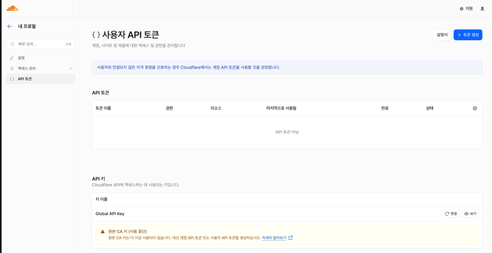The height and width of the screenshot is (253, 492).
Task: Open the user account icon at top right
Action: pos(482,9)
